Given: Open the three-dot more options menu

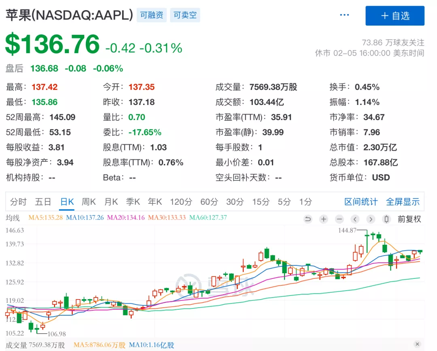Looking at the screenshot, I should click(x=344, y=15).
